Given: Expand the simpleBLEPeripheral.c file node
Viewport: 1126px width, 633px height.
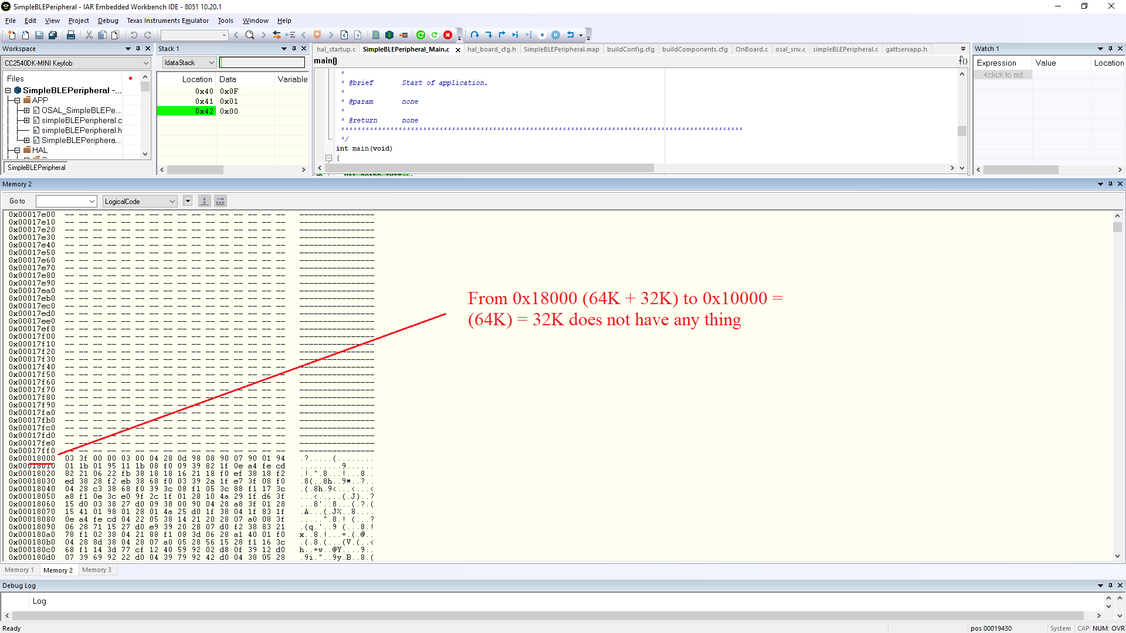Looking at the screenshot, I should [x=27, y=121].
